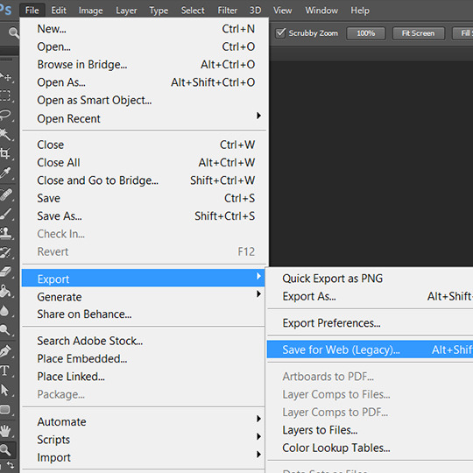473x473 pixels.
Task: Select Quick Export as PNG
Action: click(x=371, y=279)
